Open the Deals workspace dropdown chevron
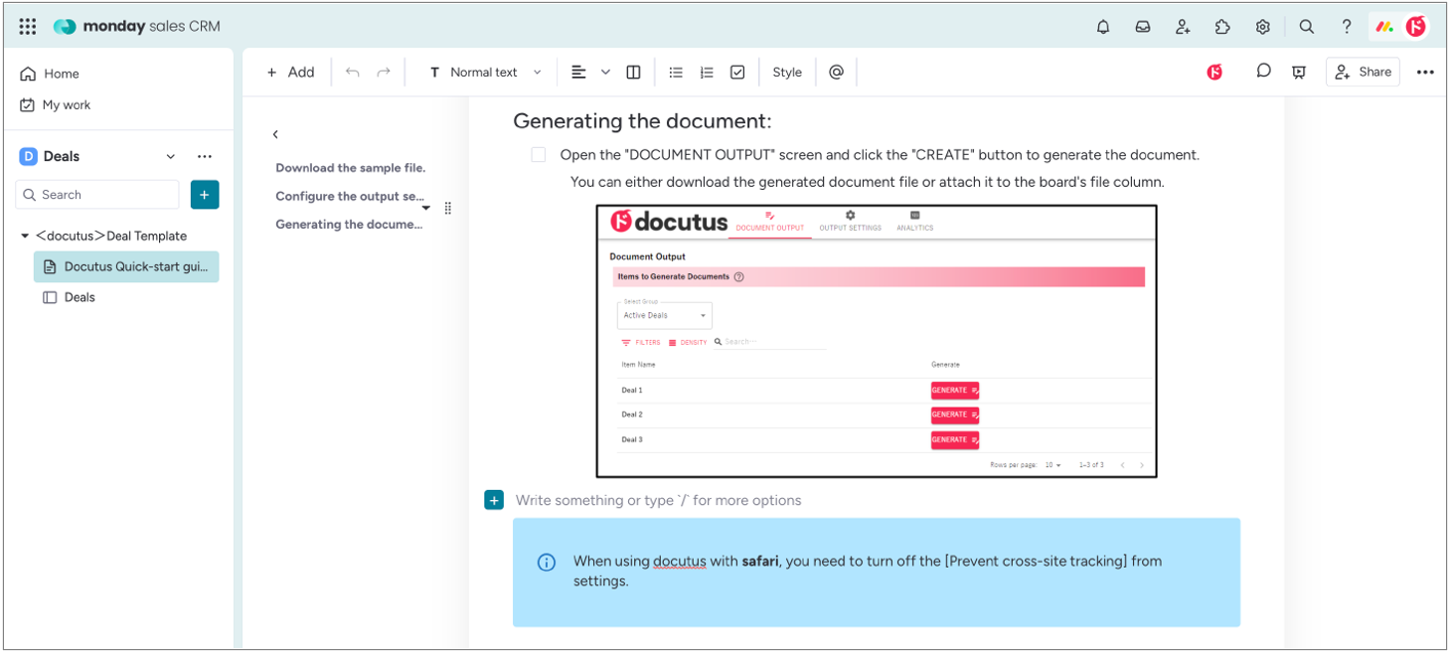The width and height of the screenshot is (1453, 656). (170, 157)
